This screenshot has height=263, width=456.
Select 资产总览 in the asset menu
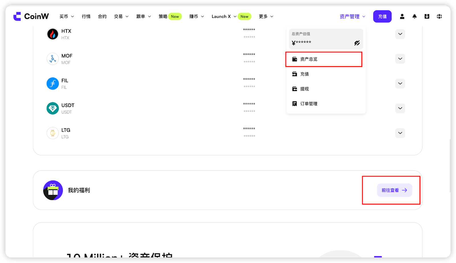click(x=324, y=59)
